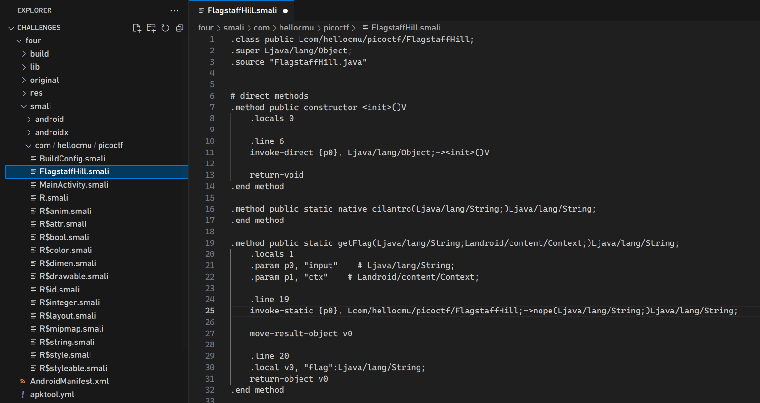The image size is (760, 403).
Task: Click 'getFlag' in the method signature
Action: 355,243
